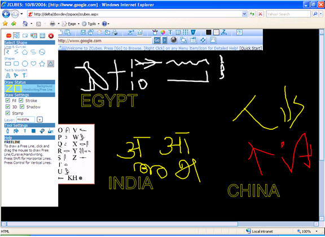Select the heart shape
The height and width of the screenshot is (237, 325).
pos(33,63)
